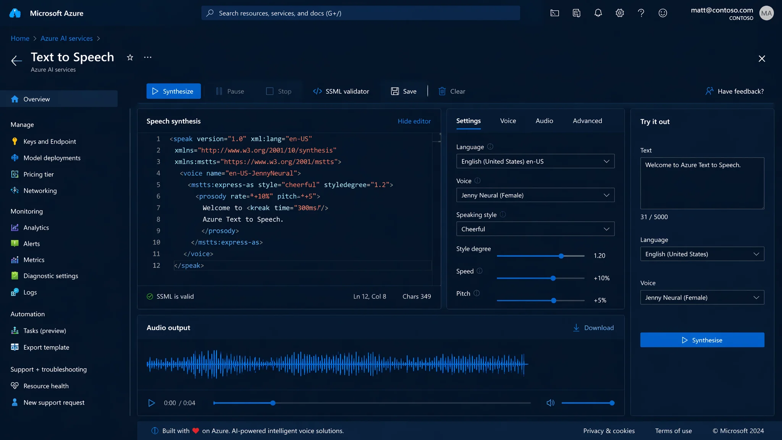Open the Home breadcrumb
This screenshot has width=782, height=440.
pos(20,39)
